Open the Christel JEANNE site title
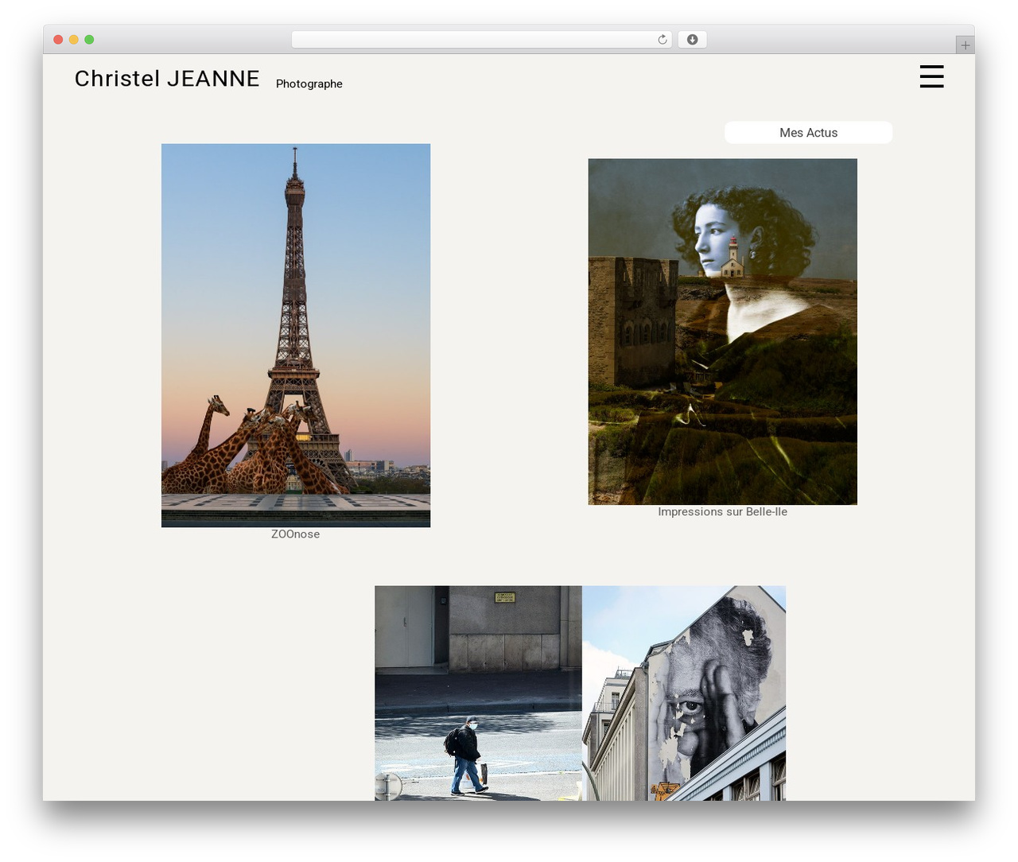This screenshot has height=862, width=1018. tap(167, 79)
